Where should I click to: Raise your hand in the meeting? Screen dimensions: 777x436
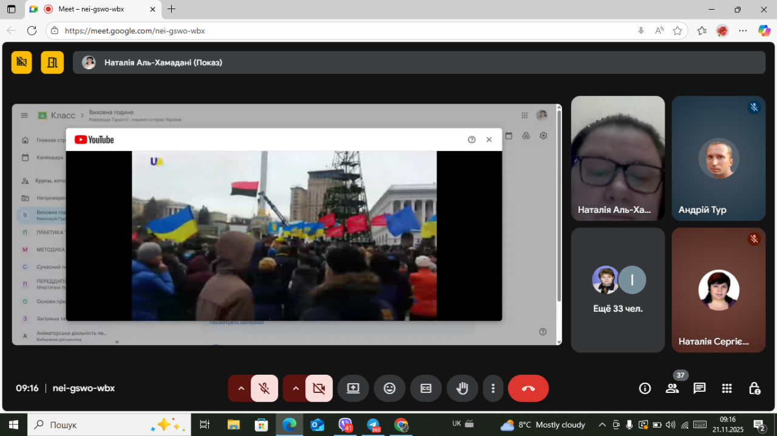463,388
